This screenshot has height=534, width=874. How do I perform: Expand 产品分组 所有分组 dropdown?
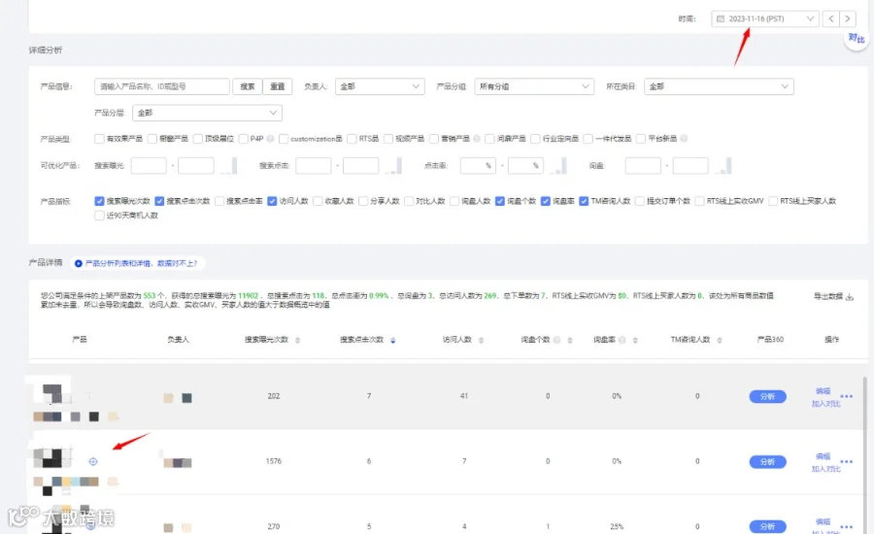pos(534,86)
